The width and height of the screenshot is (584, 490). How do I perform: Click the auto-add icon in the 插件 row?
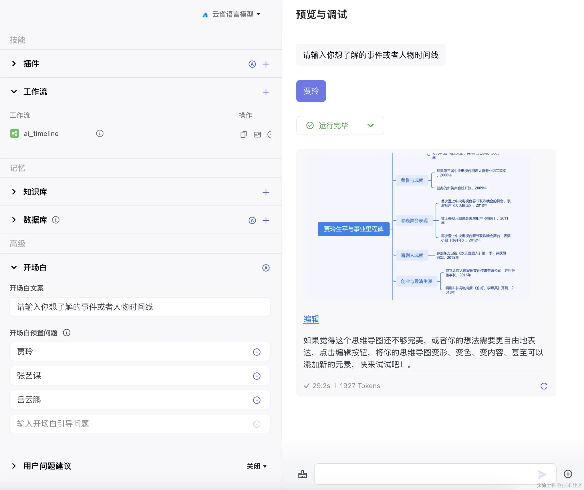click(x=252, y=64)
